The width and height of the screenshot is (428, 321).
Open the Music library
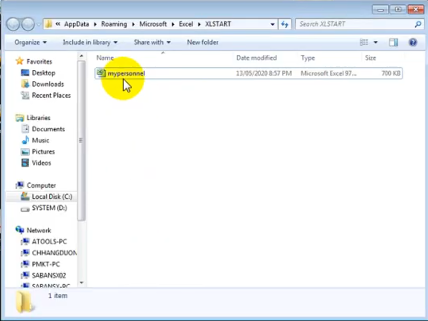tap(40, 140)
